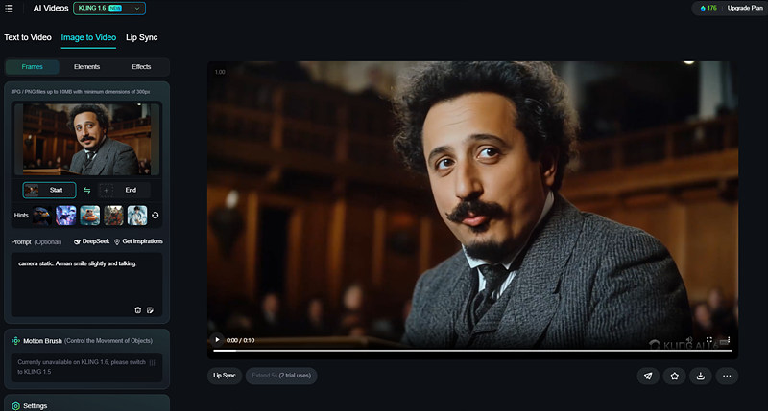This screenshot has width=768, height=411.
Task: Select the Elements sub-tab
Action: pos(86,67)
